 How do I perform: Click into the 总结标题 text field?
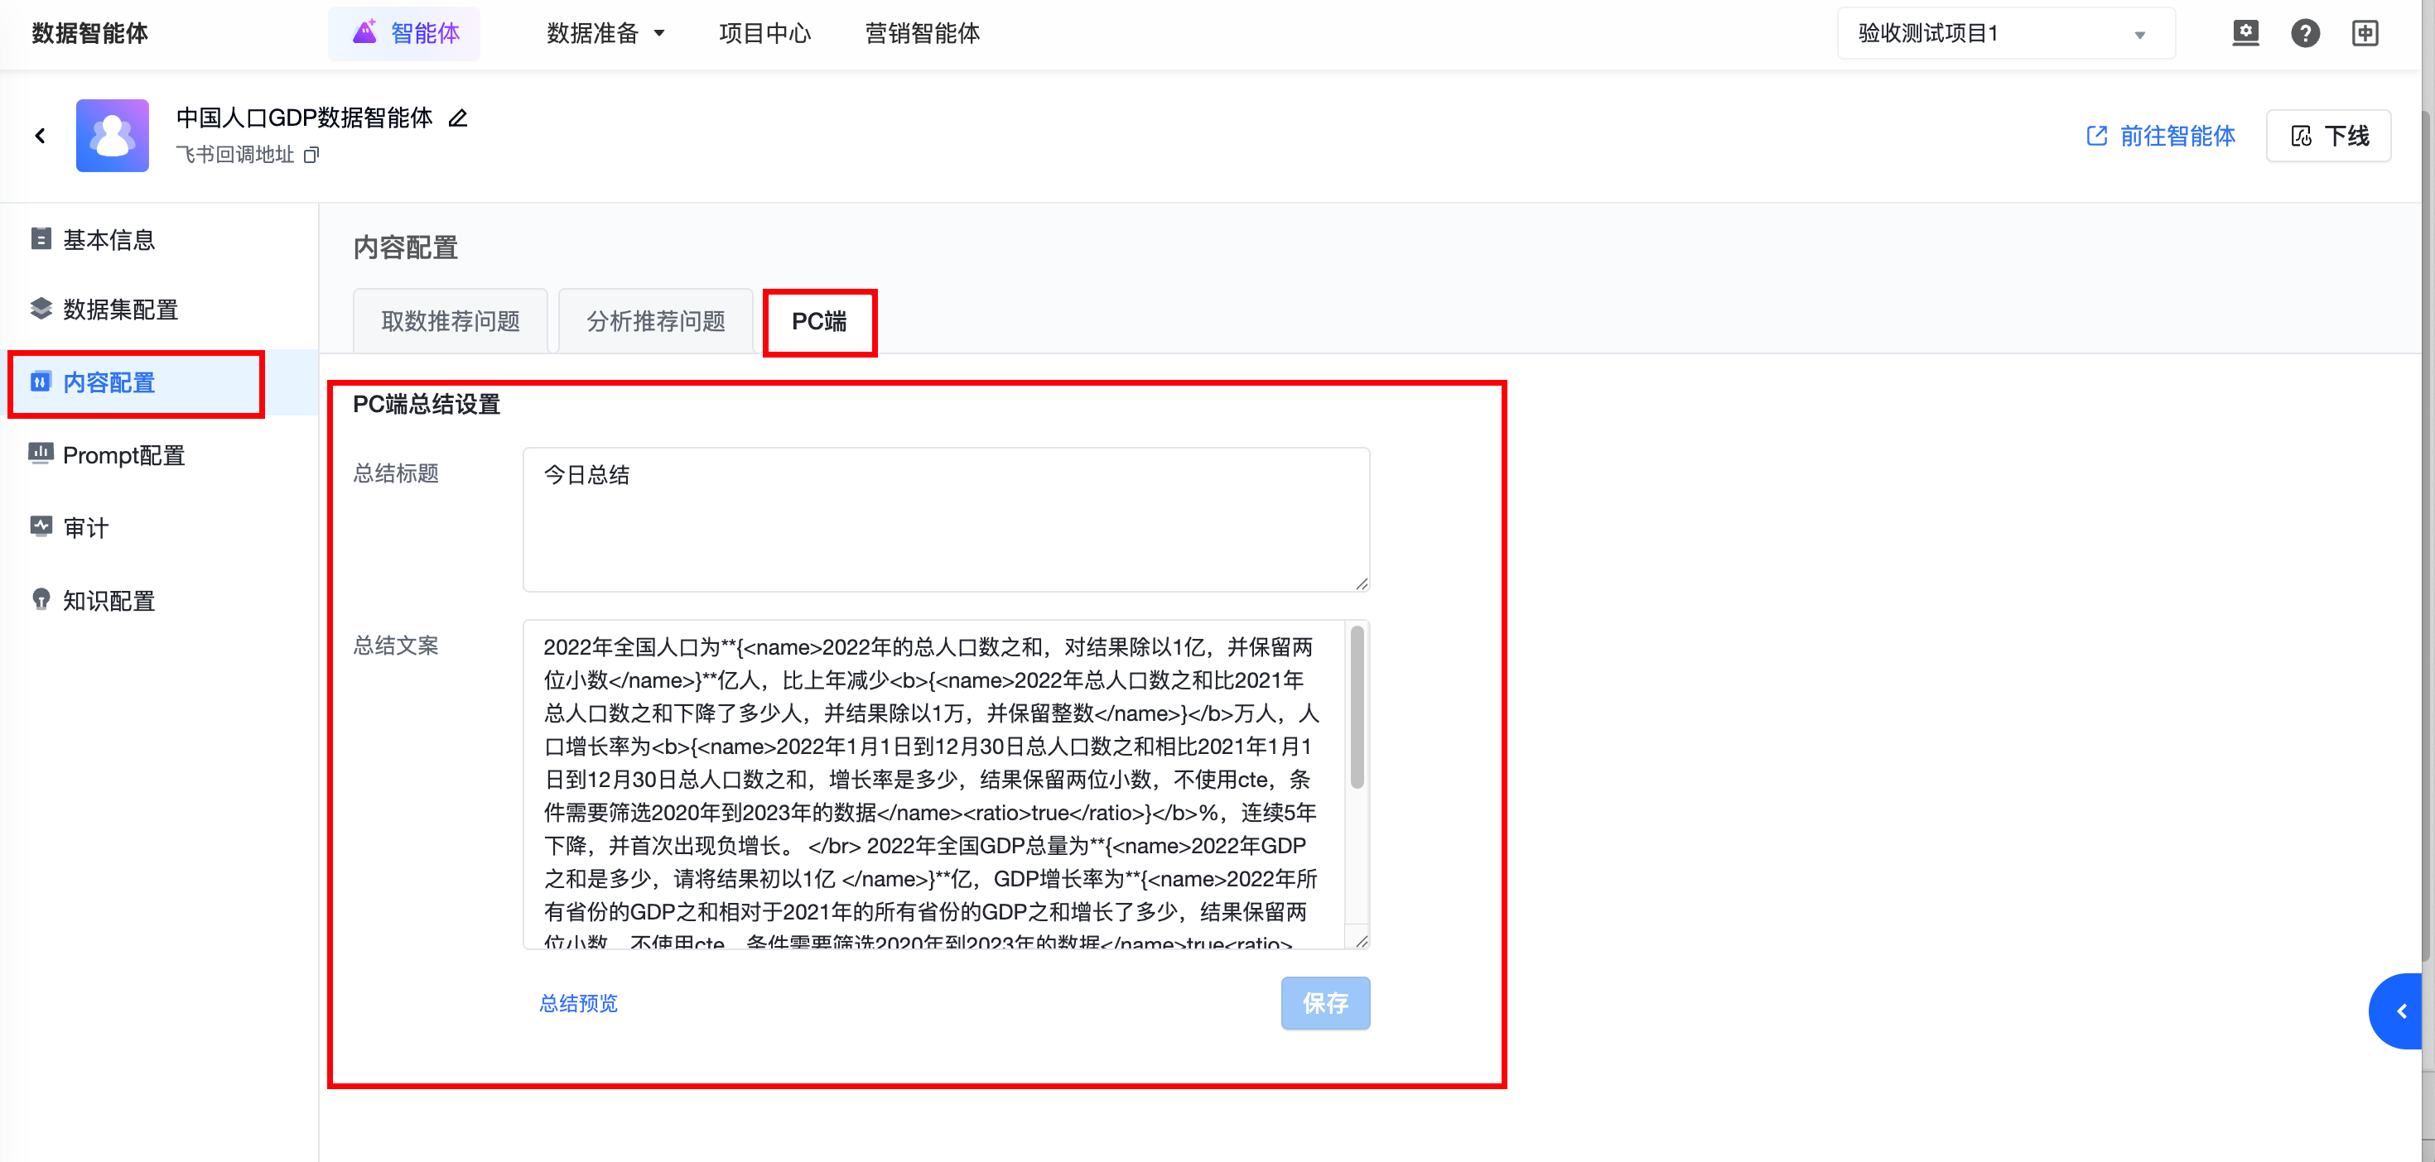point(945,520)
